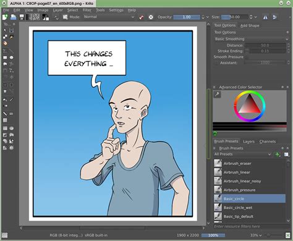Toggle preserve alpha button beside Opacity
The image size is (293, 241).
(151, 17)
